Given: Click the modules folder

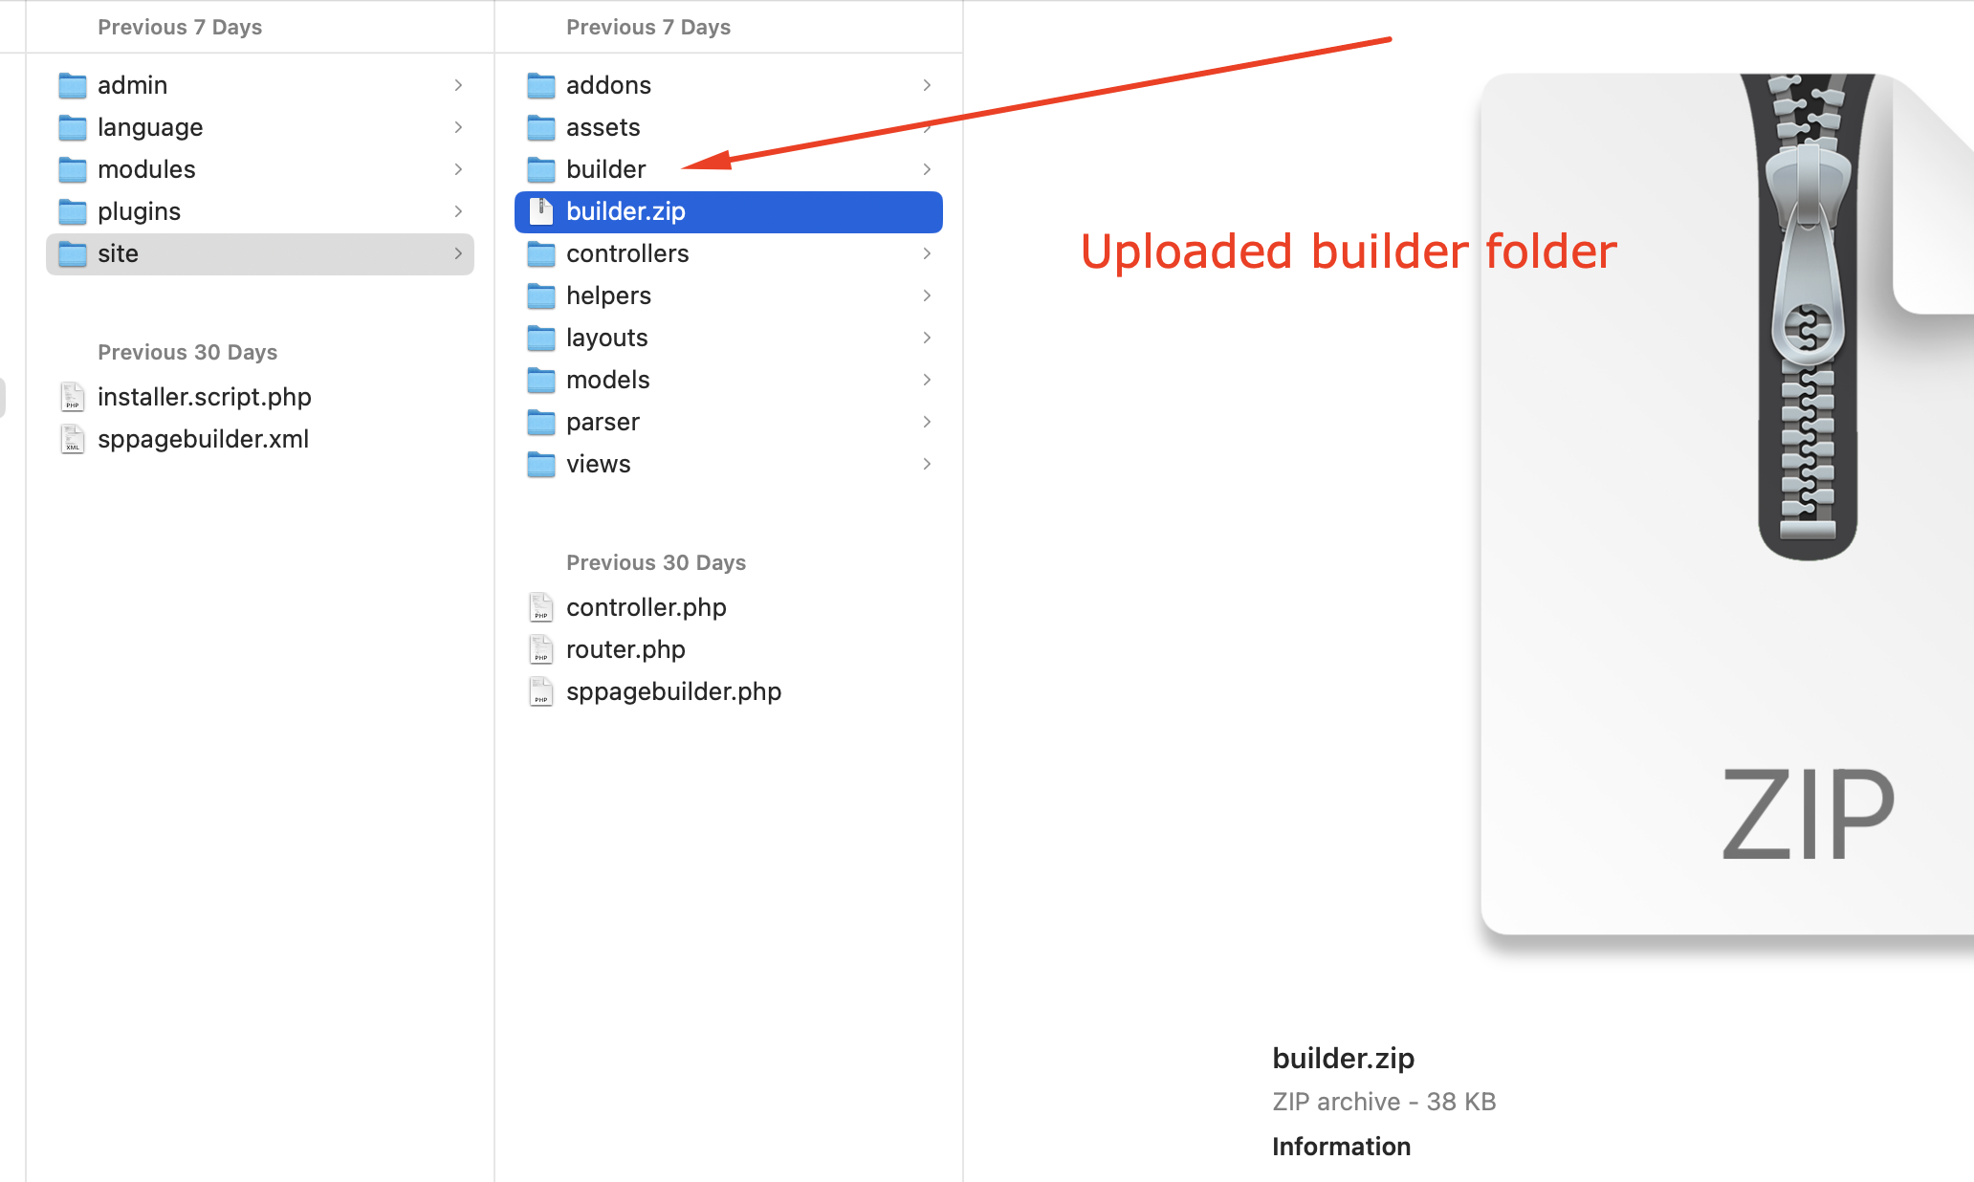Looking at the screenshot, I should pos(146,167).
